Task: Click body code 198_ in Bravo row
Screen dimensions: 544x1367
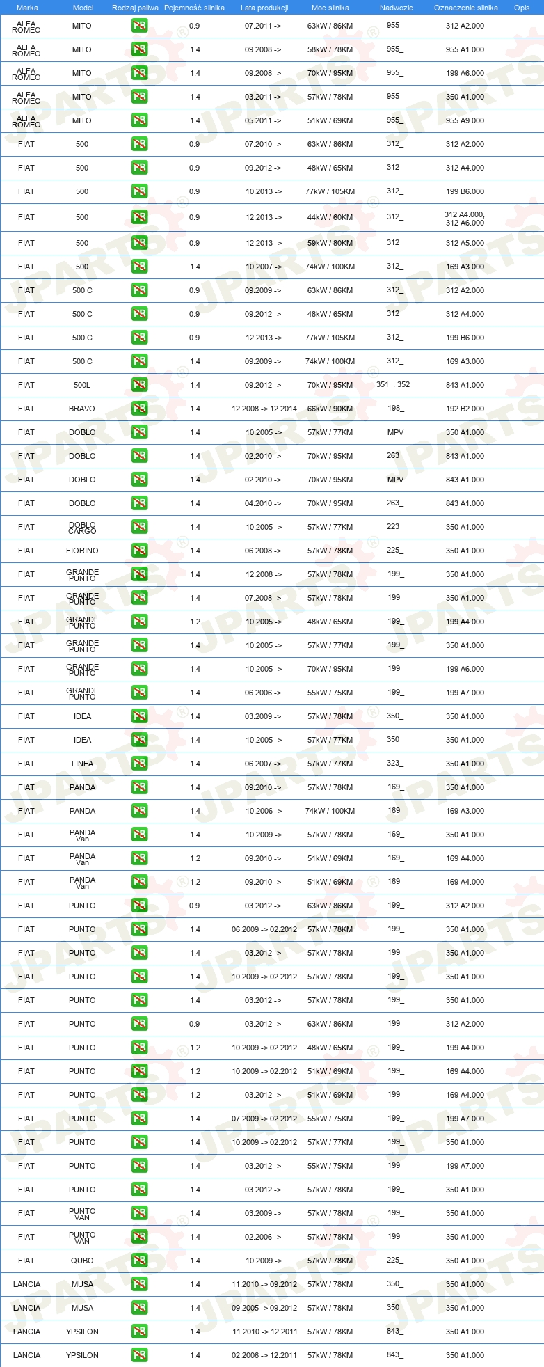Action: (395, 408)
